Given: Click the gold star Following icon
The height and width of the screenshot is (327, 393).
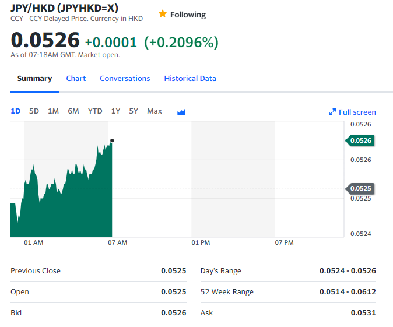Looking at the screenshot, I should point(163,14).
